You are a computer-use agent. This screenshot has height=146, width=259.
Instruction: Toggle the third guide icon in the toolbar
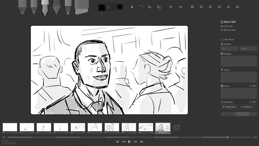tap(210, 7)
